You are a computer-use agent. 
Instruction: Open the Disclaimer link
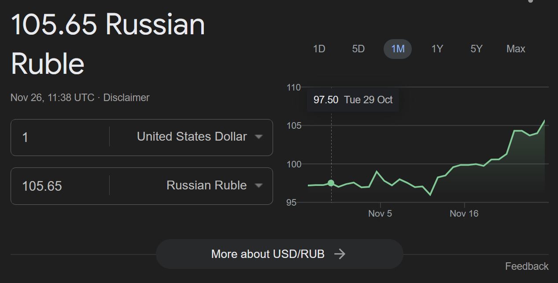(126, 98)
